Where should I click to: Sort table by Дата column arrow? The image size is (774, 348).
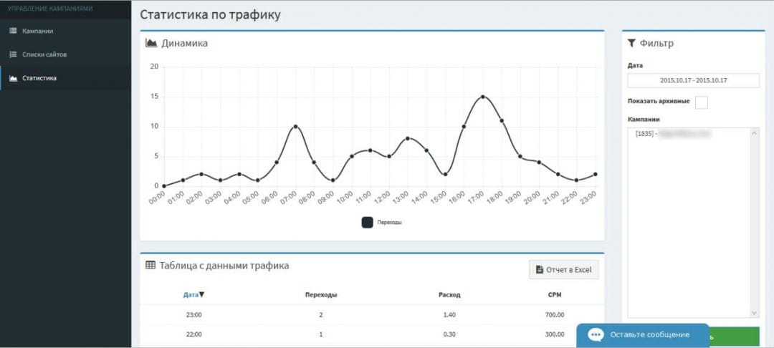point(201,295)
